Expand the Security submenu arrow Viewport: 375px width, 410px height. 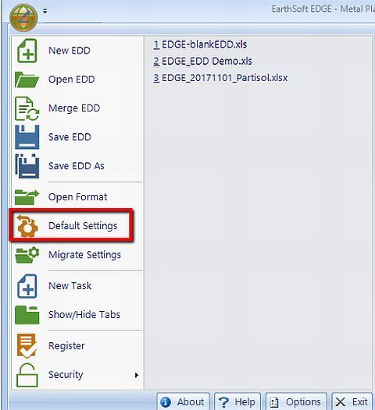pos(136,375)
